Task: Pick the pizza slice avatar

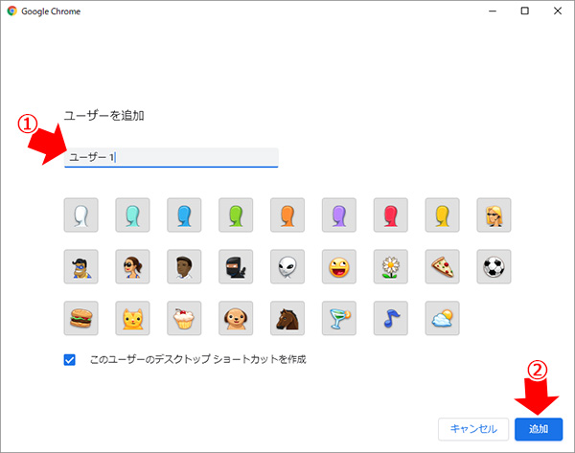Action: 443,265
